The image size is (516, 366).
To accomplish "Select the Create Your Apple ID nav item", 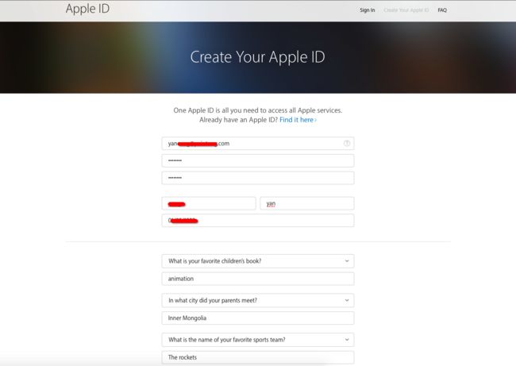I will (406, 10).
